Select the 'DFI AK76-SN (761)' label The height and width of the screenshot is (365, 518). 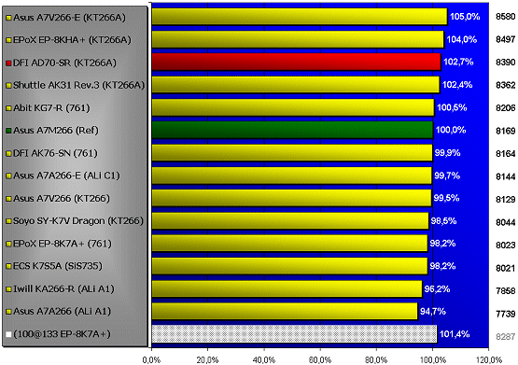[55, 153]
